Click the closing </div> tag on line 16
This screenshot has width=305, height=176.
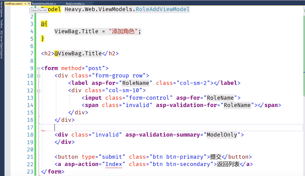(x=65, y=120)
